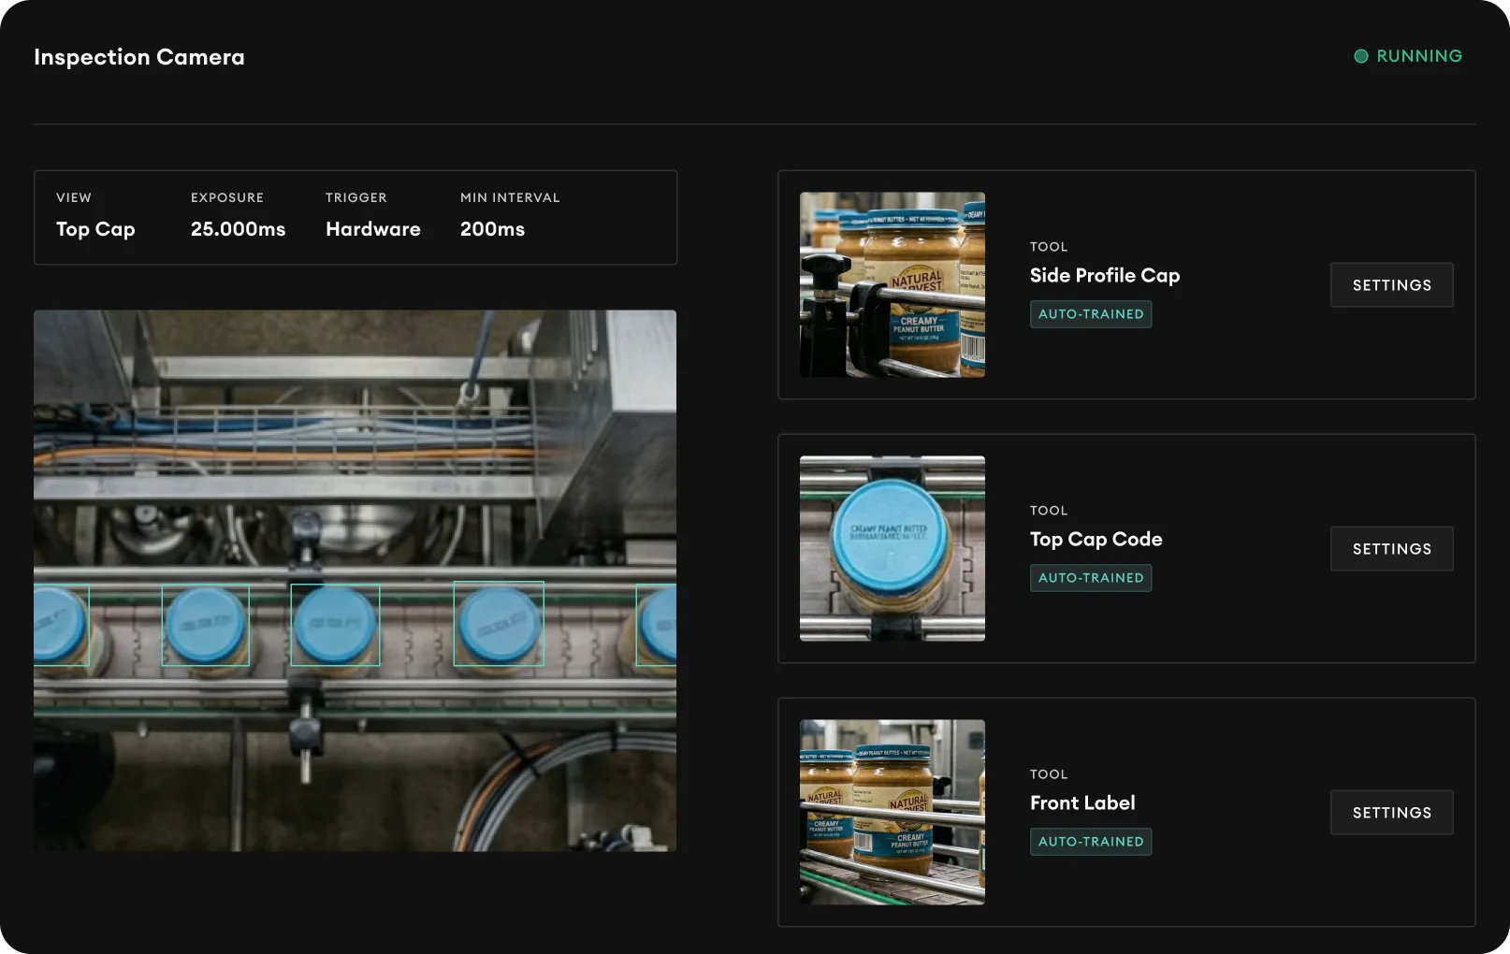Change the Top Cap view setting
1510x954 pixels.
pyautogui.click(x=95, y=229)
